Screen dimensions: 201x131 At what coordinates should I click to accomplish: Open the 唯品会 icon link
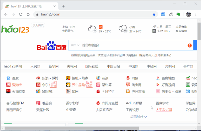(38, 103)
